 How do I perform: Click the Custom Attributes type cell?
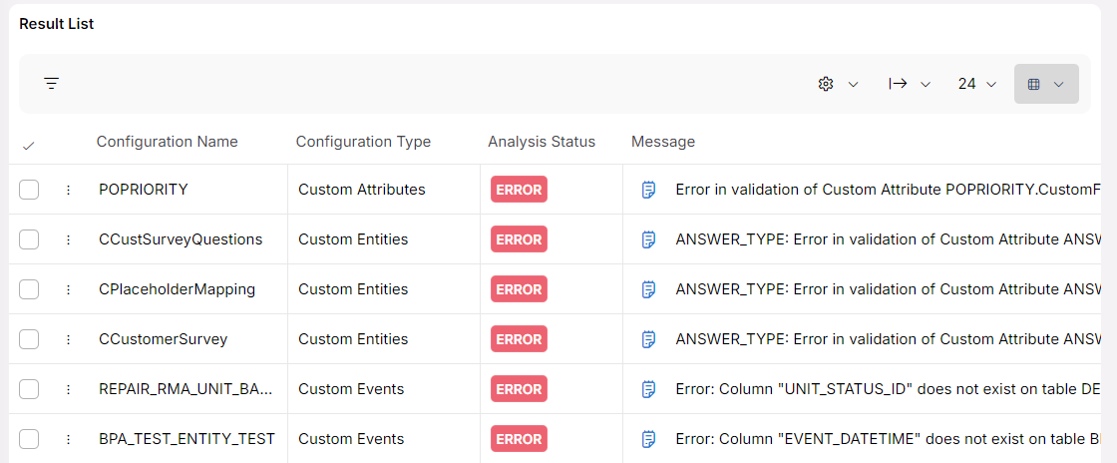(x=362, y=190)
